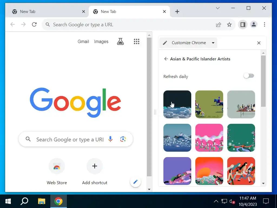Click the Customize Chrome pencil button on page

tap(136, 182)
